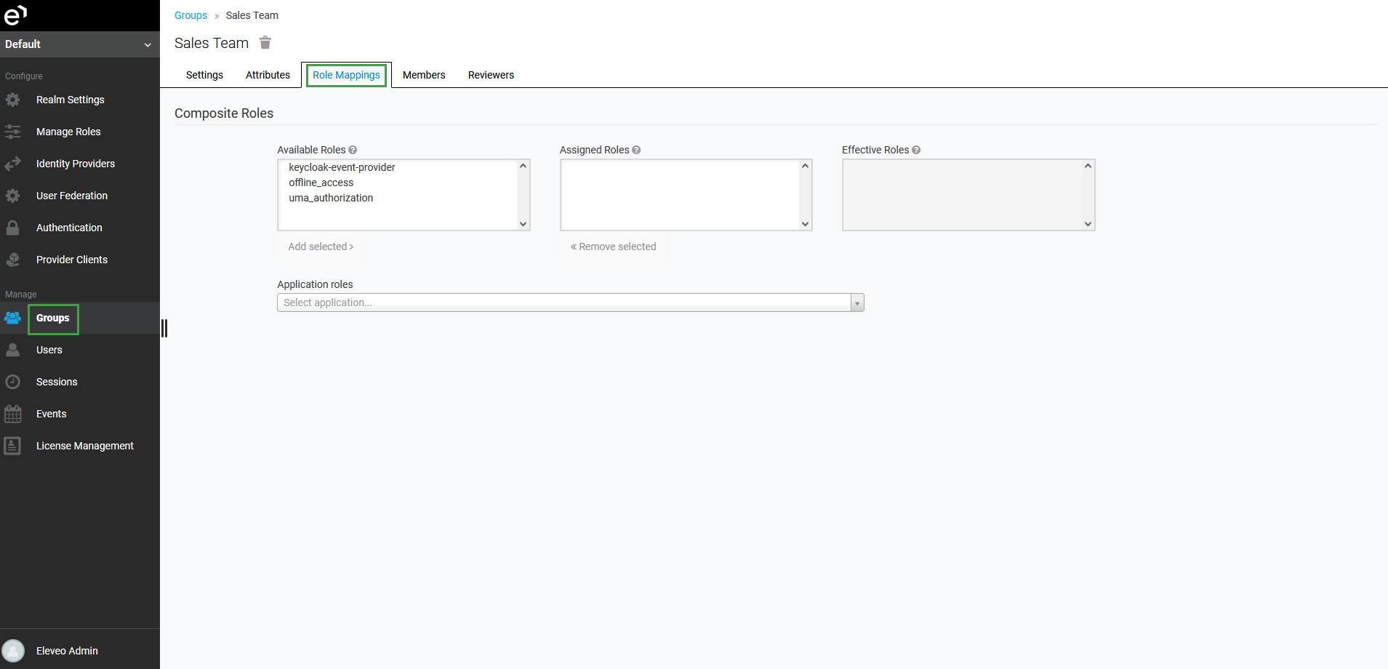Viewport: 1388px width, 669px height.
Task: Click the Events calendar icon
Action: coord(13,414)
